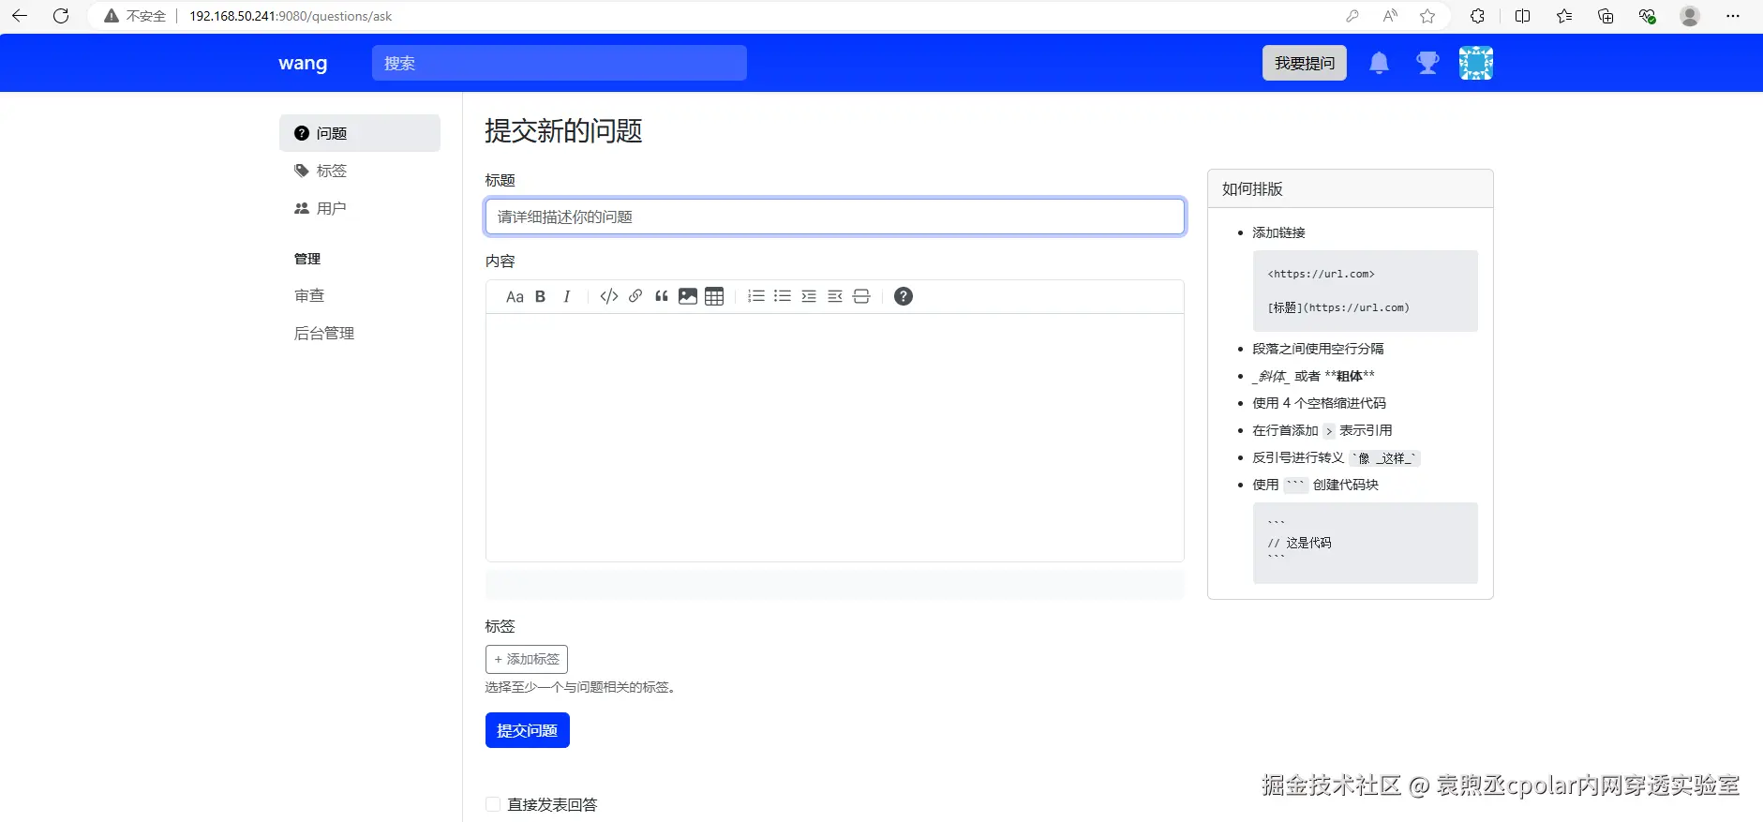Open browser split screen icon
1763x822 pixels.
(1522, 16)
